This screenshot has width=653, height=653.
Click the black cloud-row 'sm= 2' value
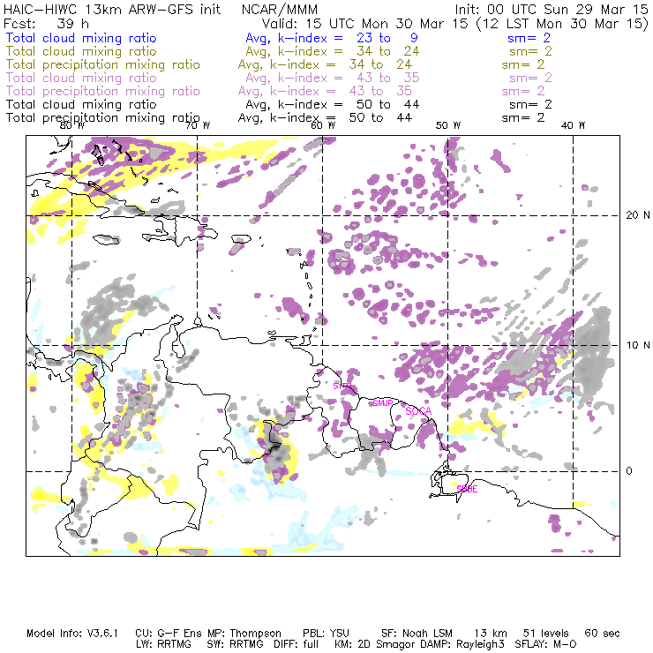(530, 104)
